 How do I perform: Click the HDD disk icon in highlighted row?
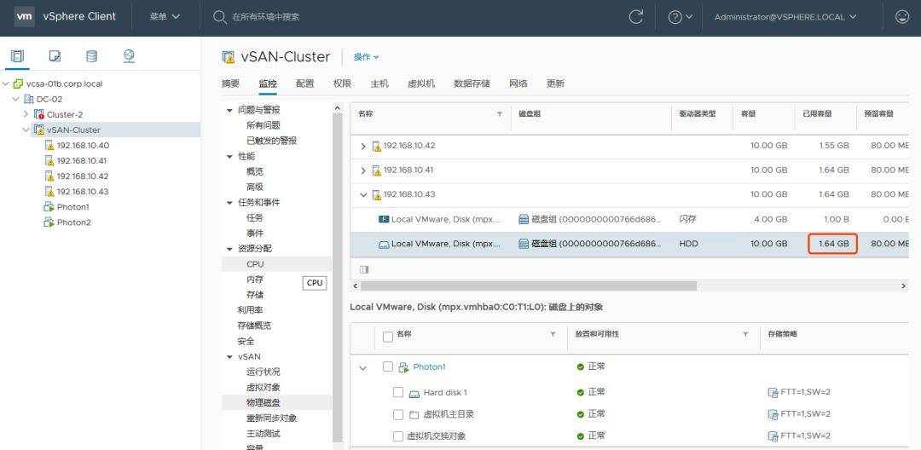384,244
